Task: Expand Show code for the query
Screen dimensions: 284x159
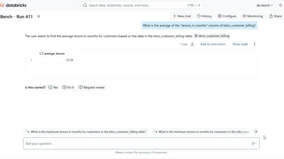Action: [x=240, y=44]
